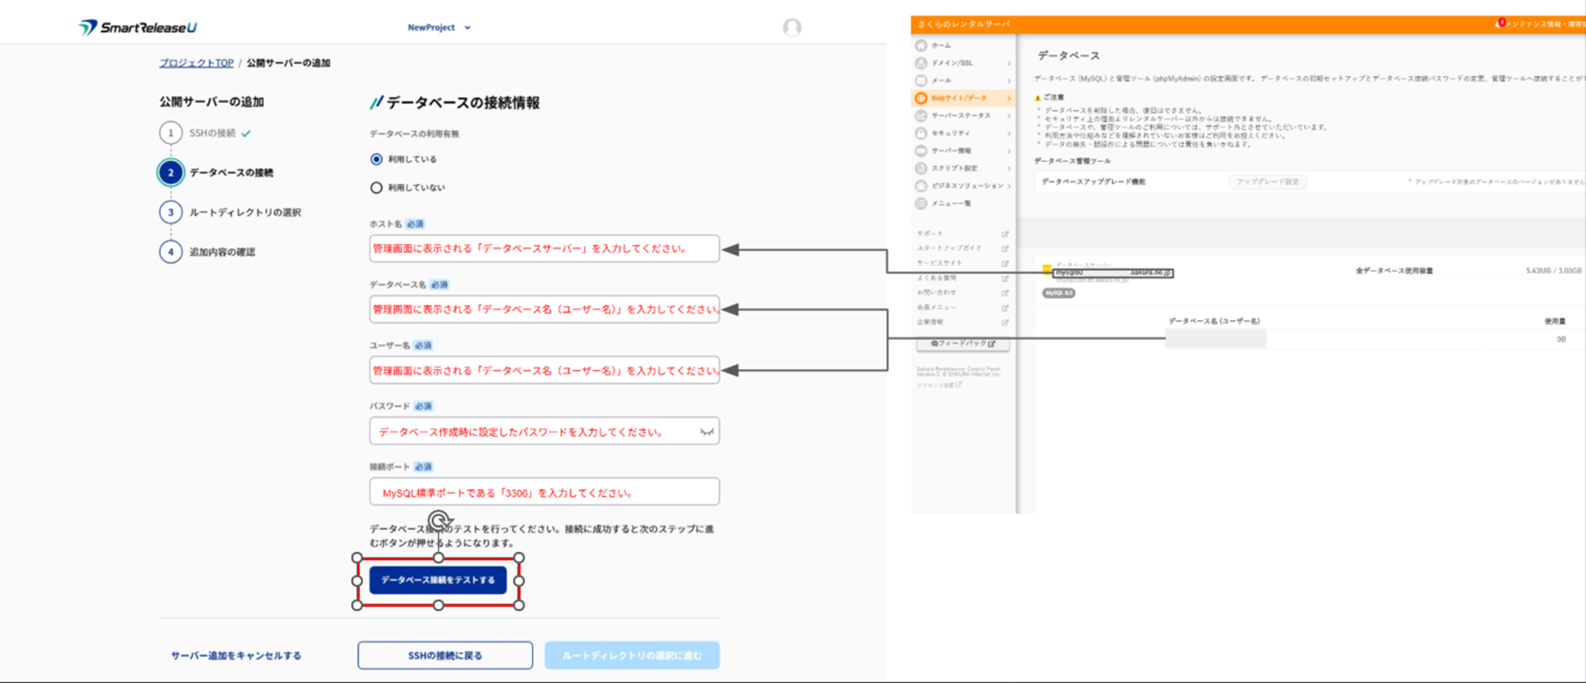Click the yellow database server icon
Image resolution: width=1586 pixels, height=683 pixels.
1046,269
